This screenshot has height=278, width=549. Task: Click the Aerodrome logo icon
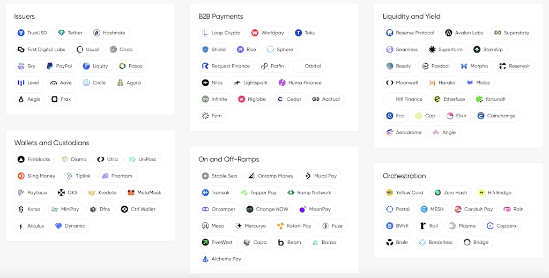pyautogui.click(x=390, y=132)
